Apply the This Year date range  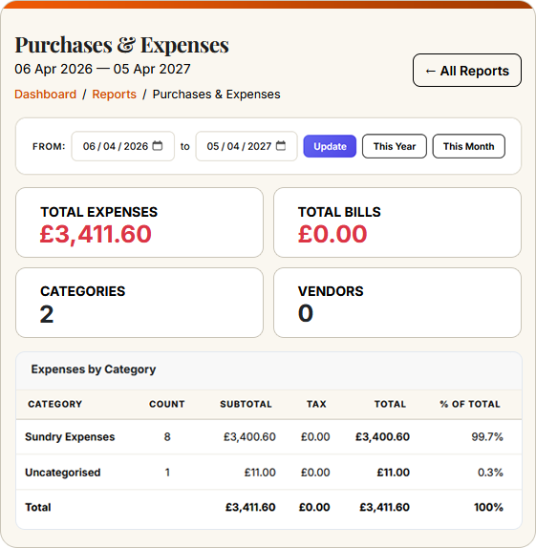[x=395, y=146]
